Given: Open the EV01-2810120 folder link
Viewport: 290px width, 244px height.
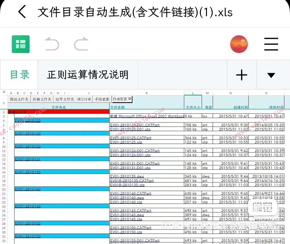Looking at the screenshot, I should click(x=27, y=120).
